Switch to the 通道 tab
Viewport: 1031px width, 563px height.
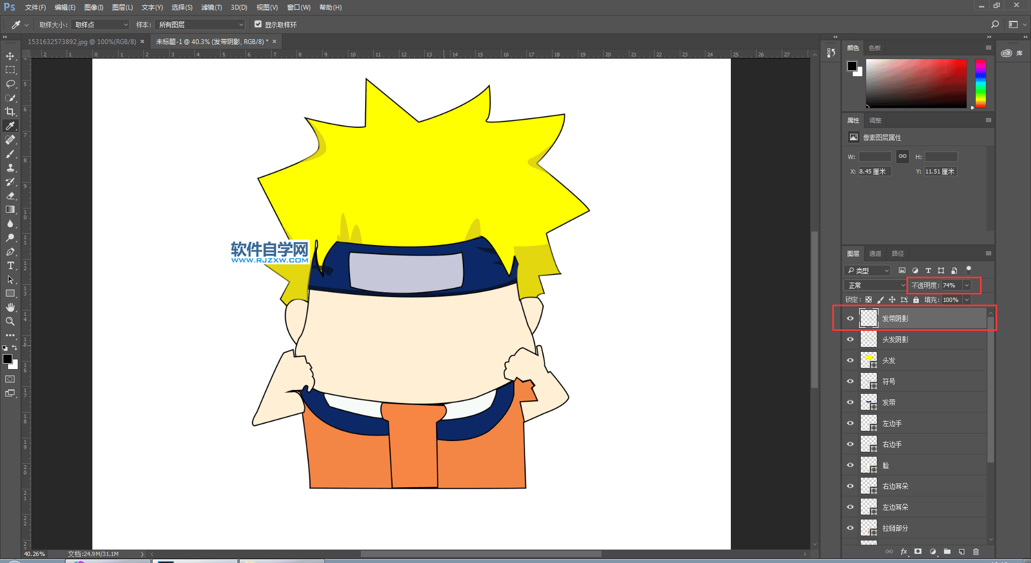pyautogui.click(x=875, y=254)
